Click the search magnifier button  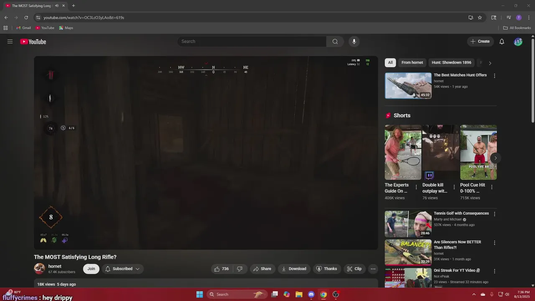[x=335, y=41]
